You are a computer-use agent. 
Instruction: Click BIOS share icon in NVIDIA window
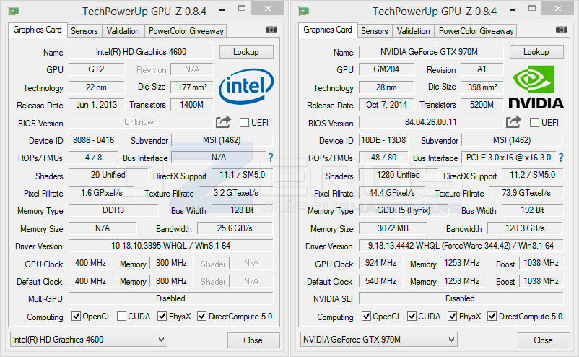pyautogui.click(x=513, y=122)
